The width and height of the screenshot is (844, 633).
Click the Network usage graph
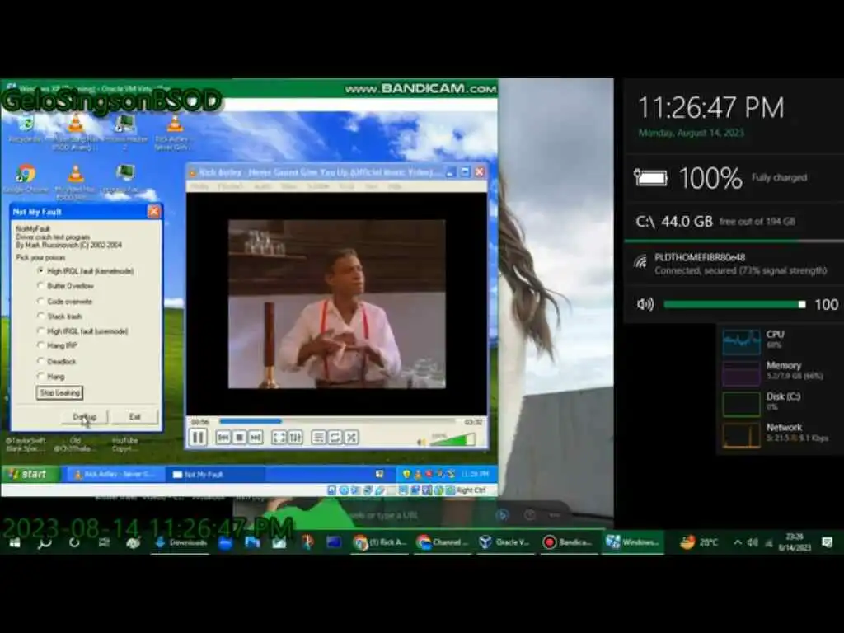coord(741,435)
